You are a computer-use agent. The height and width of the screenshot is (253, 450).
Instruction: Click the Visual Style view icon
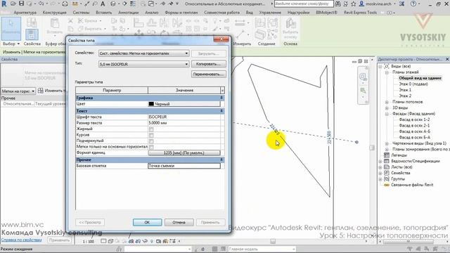pos(110,241)
